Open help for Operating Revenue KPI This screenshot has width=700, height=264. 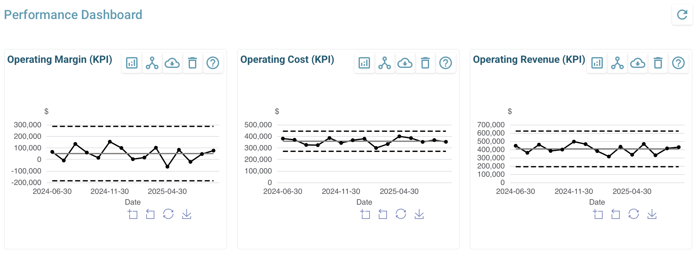click(x=678, y=63)
